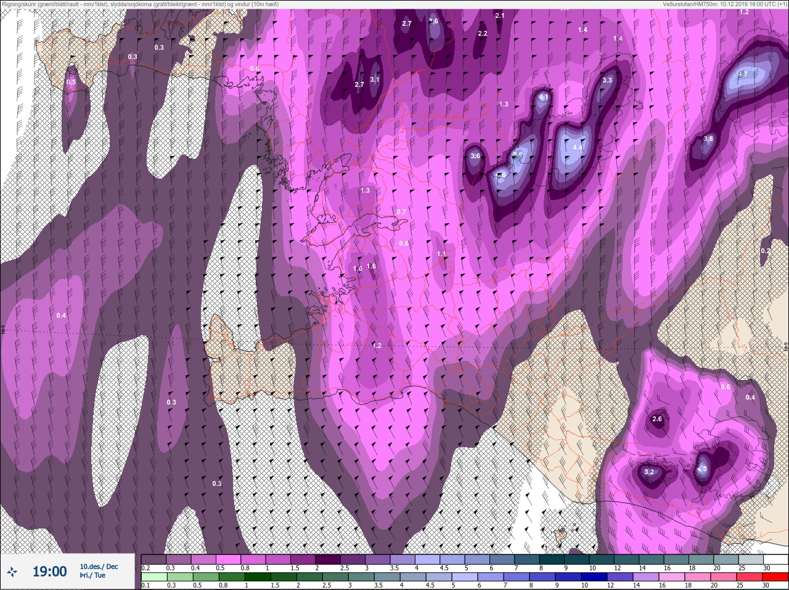Click the 5.9 precipitation value on the map
Viewport: 789px width, 590px height.
[518, 155]
